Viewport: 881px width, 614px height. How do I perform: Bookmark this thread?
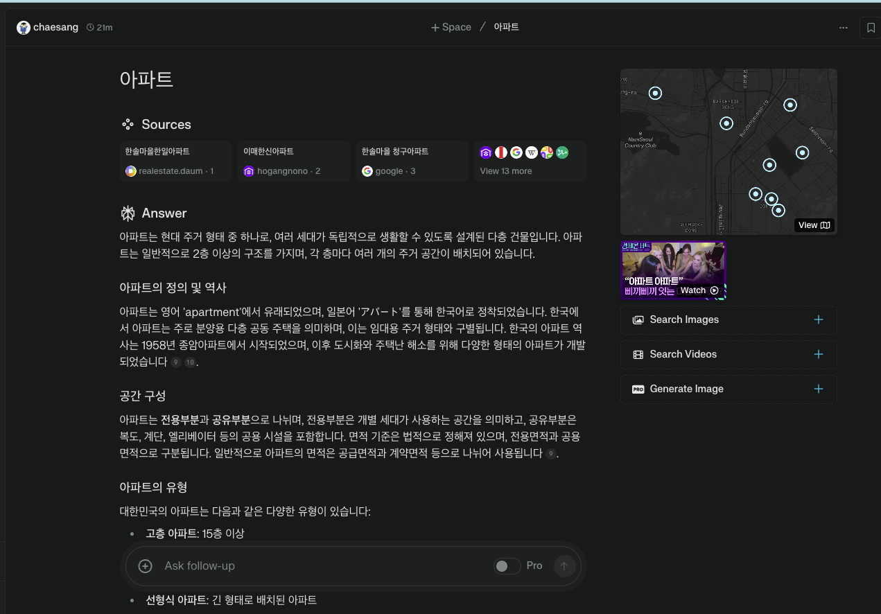coord(871,28)
